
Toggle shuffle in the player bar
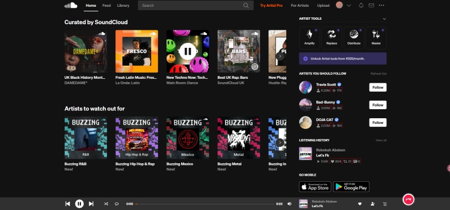click(x=106, y=204)
